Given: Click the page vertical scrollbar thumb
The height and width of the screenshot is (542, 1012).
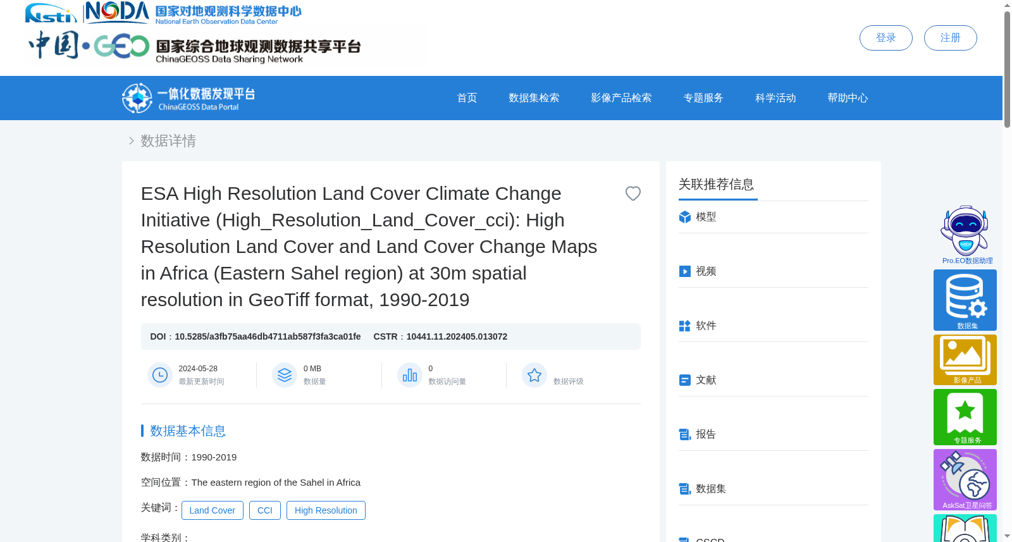Looking at the screenshot, I should (1007, 70).
